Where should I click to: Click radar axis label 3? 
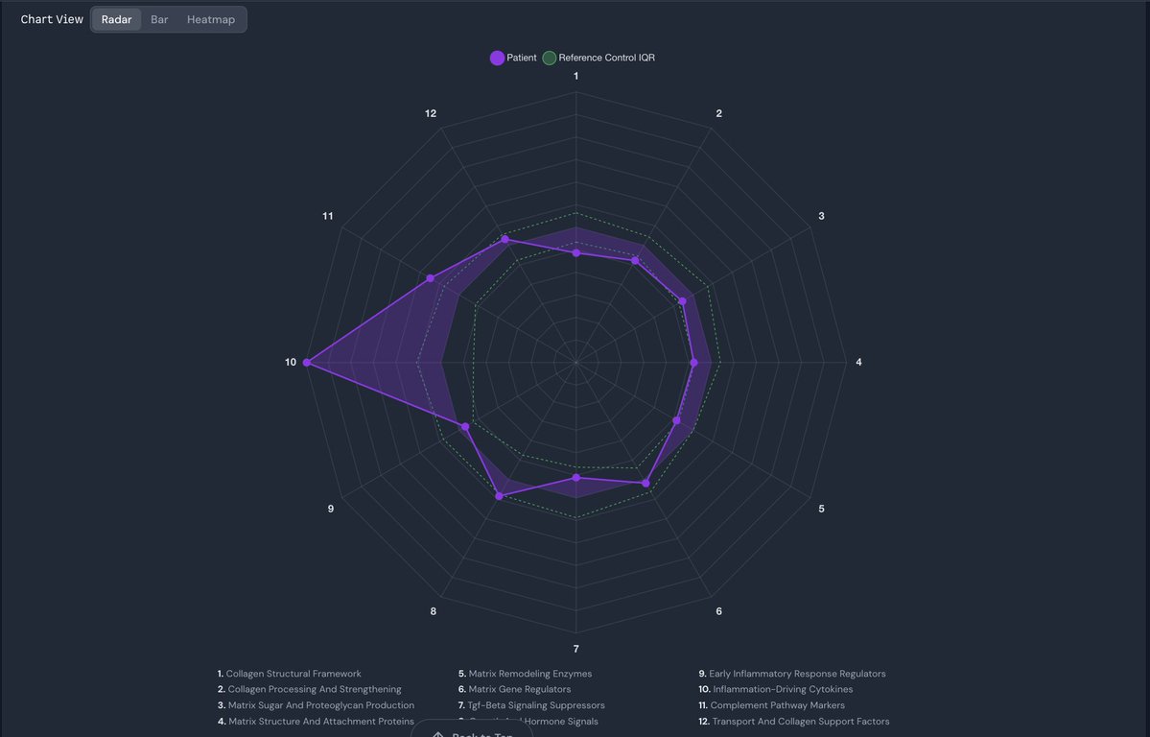click(x=821, y=217)
